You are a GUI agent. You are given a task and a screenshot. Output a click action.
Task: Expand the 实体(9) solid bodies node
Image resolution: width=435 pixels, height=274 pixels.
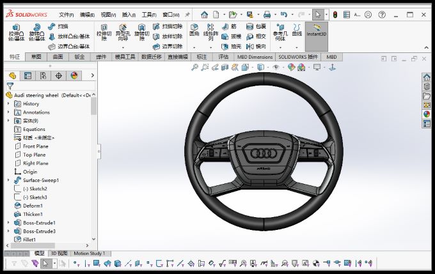[8, 121]
